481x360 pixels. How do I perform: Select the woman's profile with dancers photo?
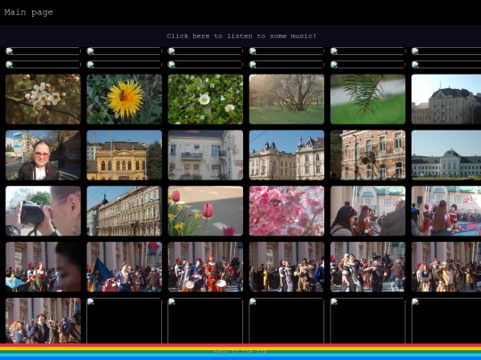click(x=43, y=267)
